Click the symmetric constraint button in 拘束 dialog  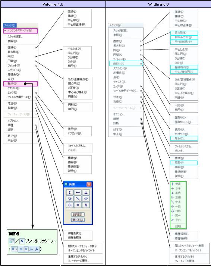[x=70, y=205]
